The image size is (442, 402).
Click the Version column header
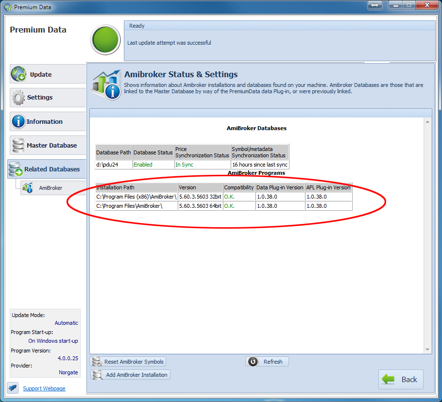pos(201,187)
